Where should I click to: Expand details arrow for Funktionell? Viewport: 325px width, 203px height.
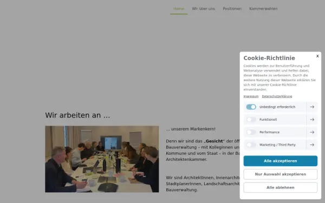(312, 120)
